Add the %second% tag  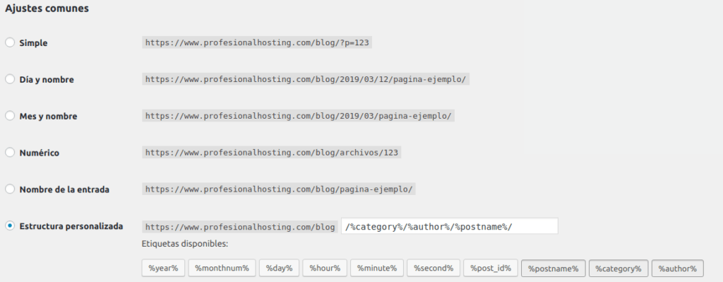(x=434, y=268)
